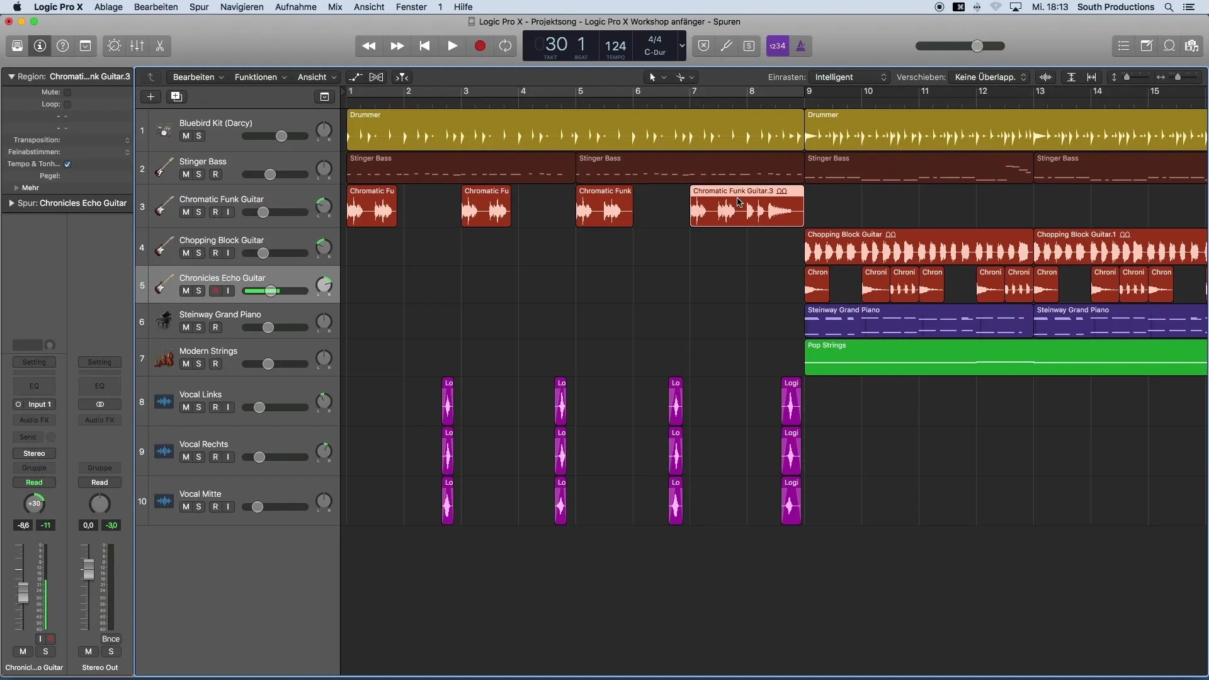Toggle input monitoring on Chronicles Echo Guitar
The width and height of the screenshot is (1209, 680).
(228, 291)
